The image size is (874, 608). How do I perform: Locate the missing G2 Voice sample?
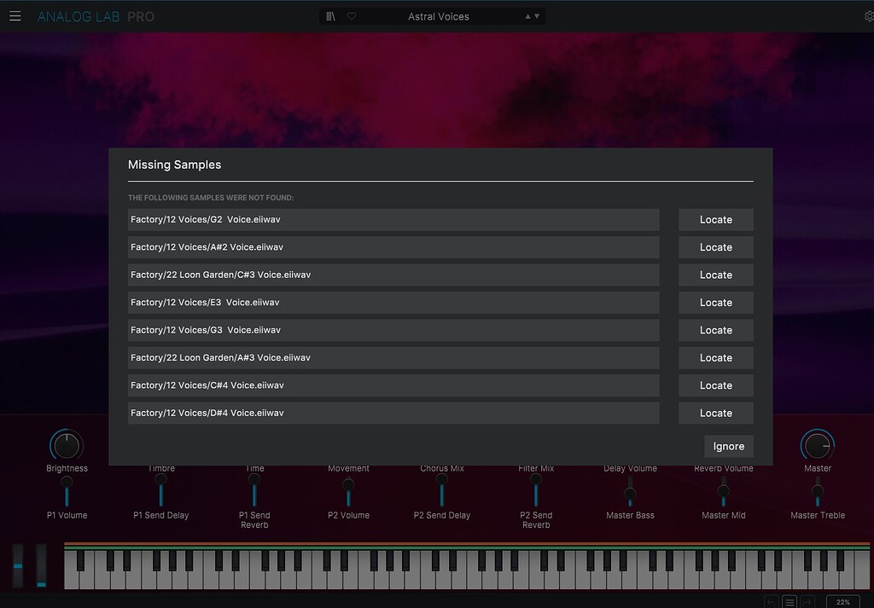(715, 219)
